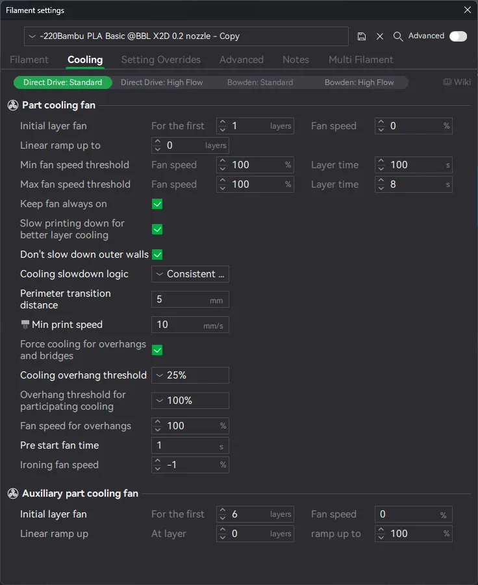Open the Advanced tab
The width and height of the screenshot is (478, 585).
(x=242, y=60)
